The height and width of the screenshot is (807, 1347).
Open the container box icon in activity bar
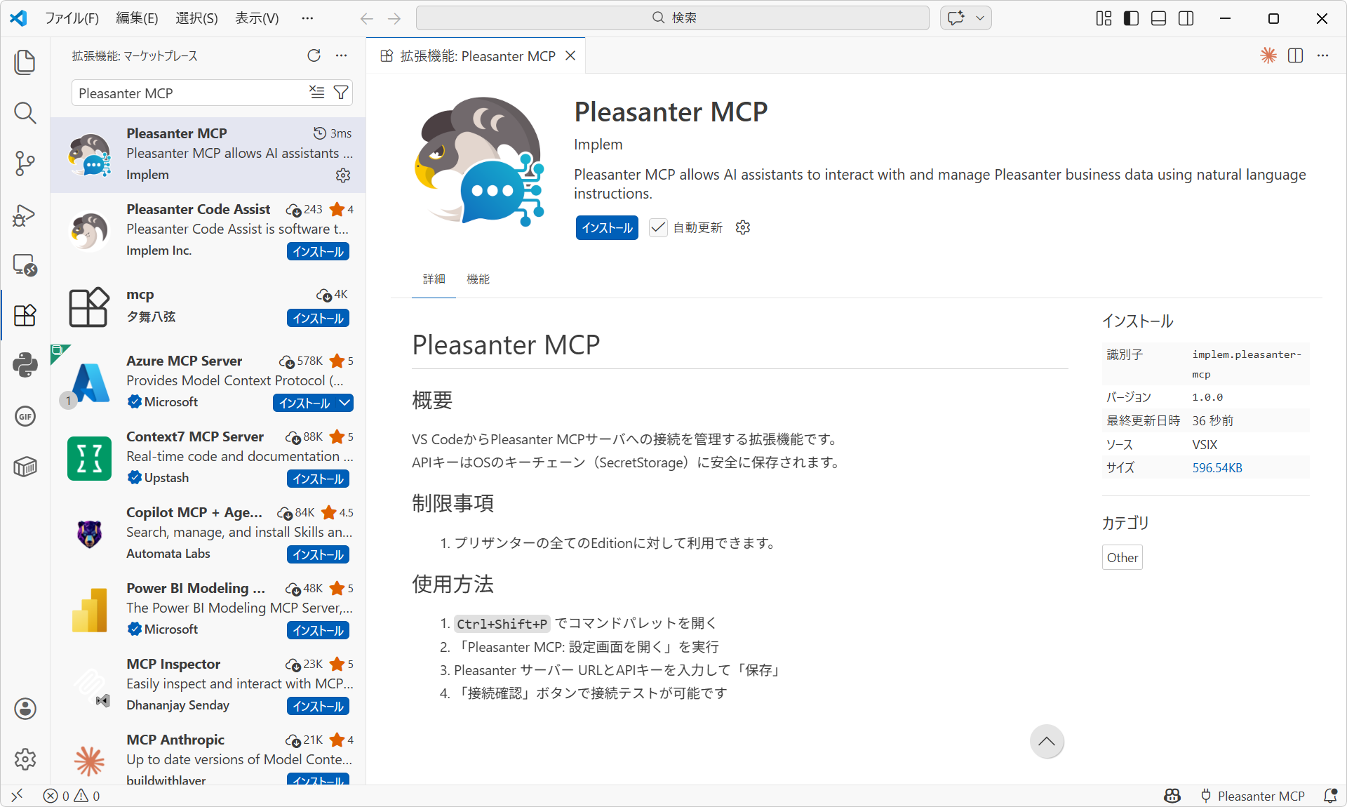25,467
